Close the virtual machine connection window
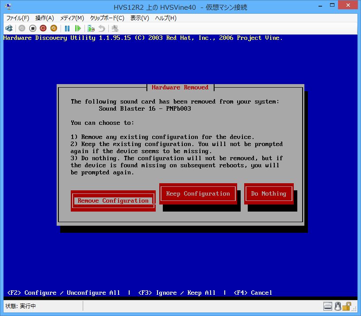 tap(348, 5)
